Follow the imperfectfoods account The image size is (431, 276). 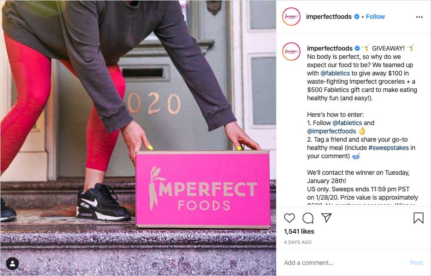pos(375,17)
